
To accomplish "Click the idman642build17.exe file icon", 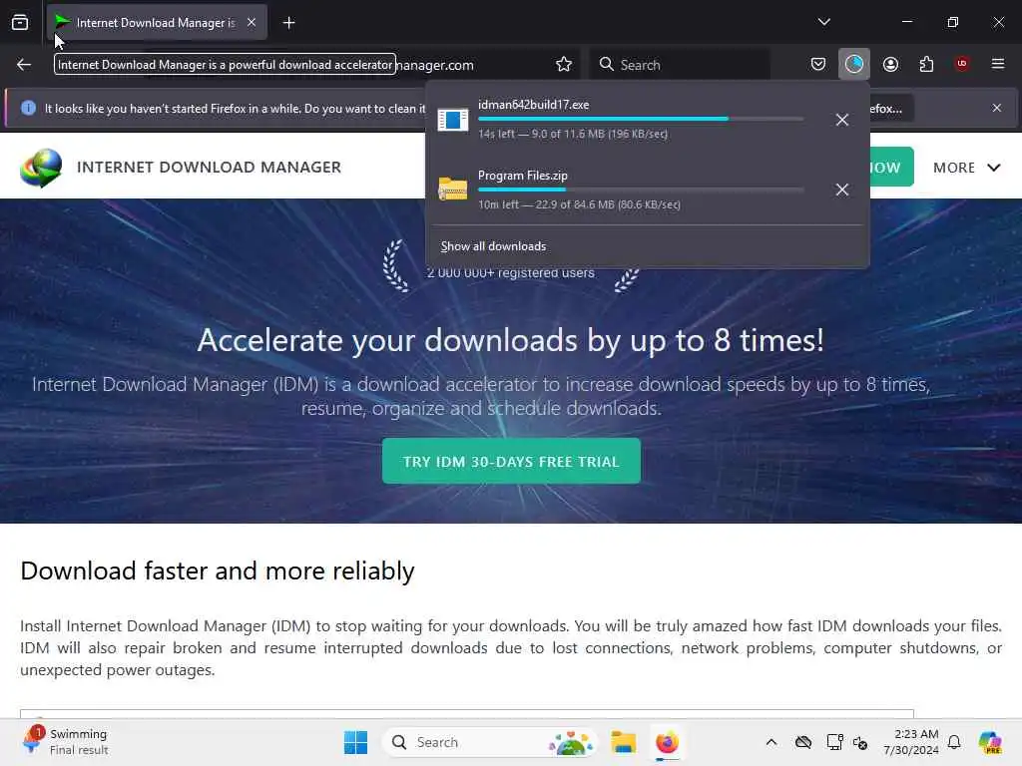I will pyautogui.click(x=452, y=120).
